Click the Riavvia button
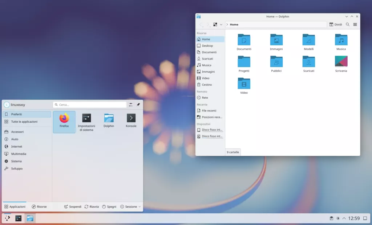The height and width of the screenshot is (225, 372). click(x=92, y=206)
